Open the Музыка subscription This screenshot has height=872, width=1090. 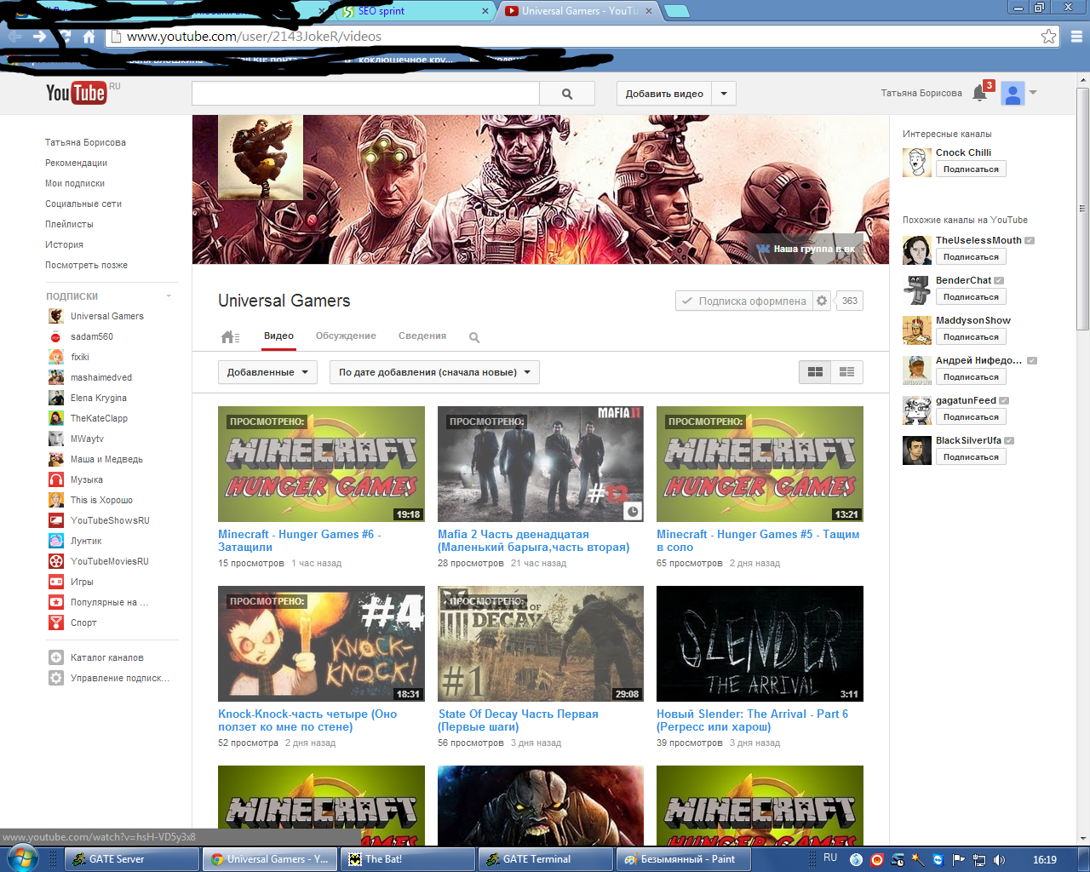(86, 479)
